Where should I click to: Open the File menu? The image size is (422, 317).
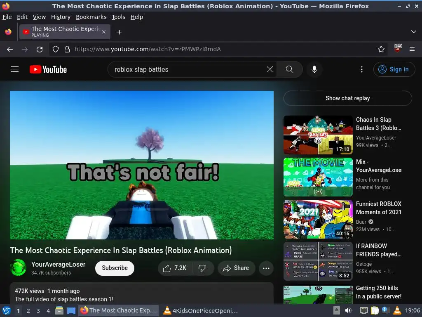(x=7, y=17)
